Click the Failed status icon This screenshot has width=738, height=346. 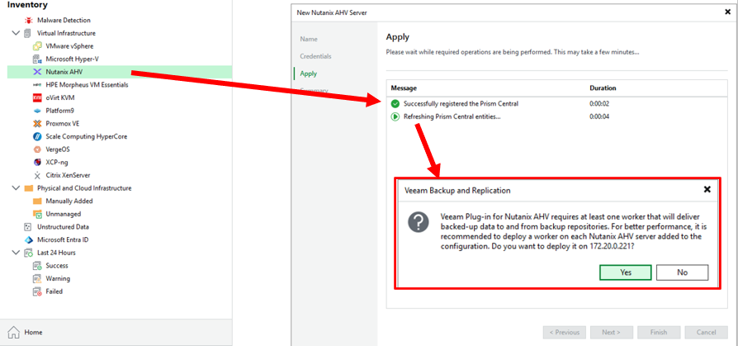(x=37, y=291)
